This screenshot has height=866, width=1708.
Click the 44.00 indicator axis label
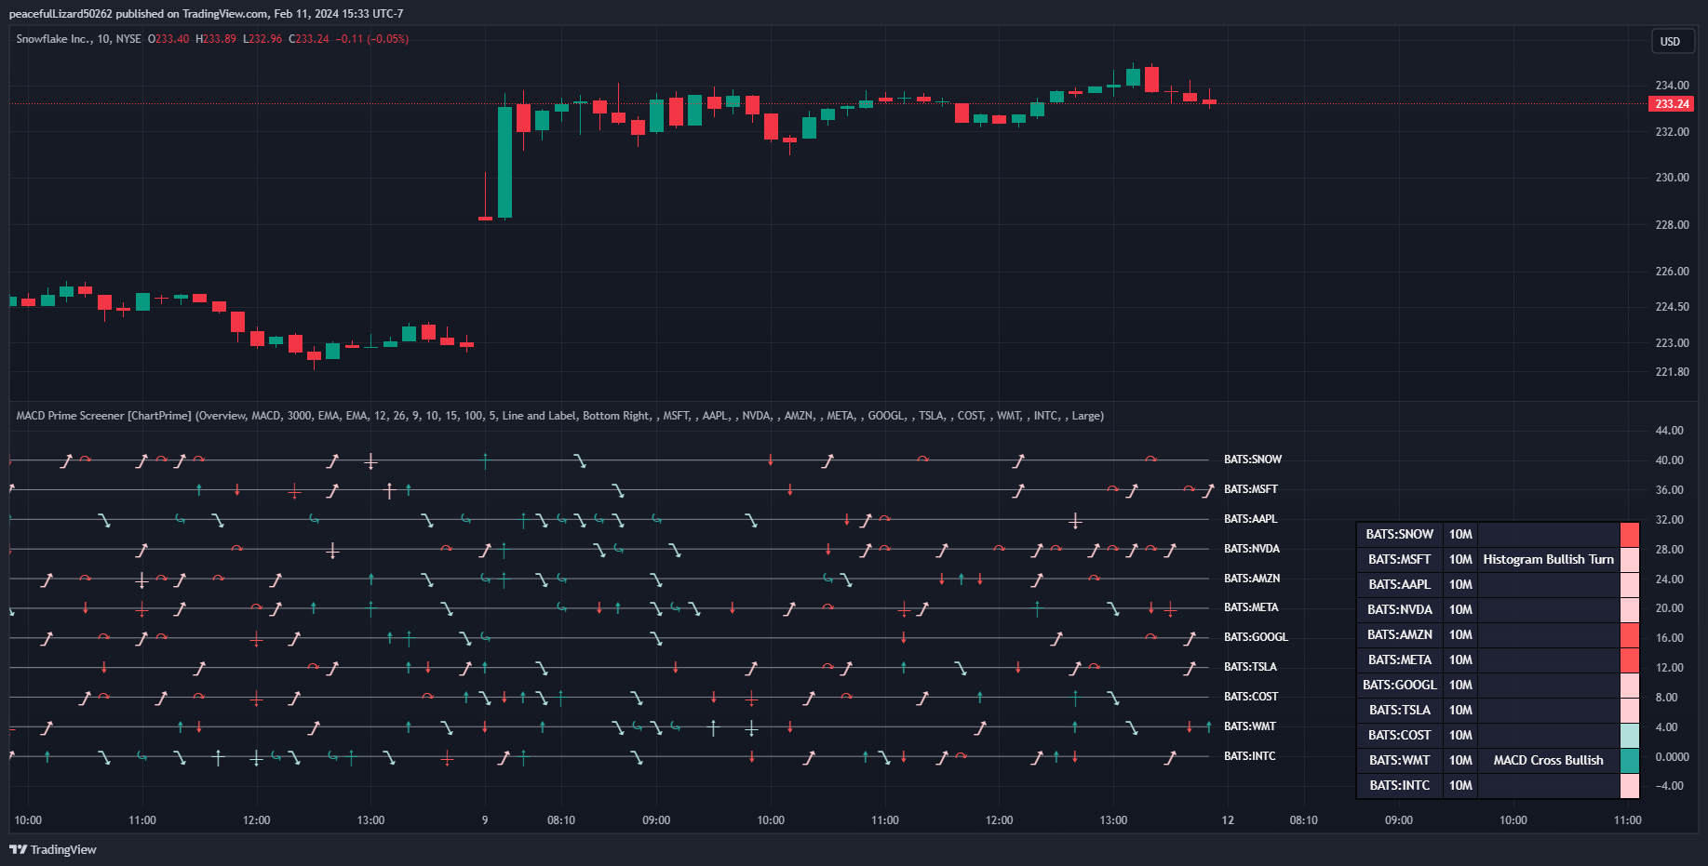(x=1669, y=431)
